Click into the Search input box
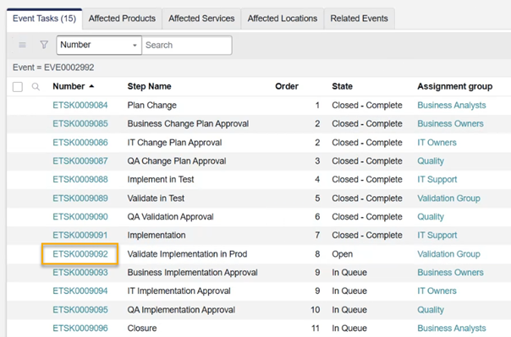 tap(187, 45)
